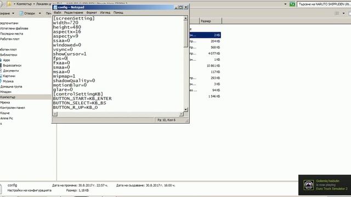
Task: Click the Notepad vertical scrollbar thumb
Action: click(185, 33)
